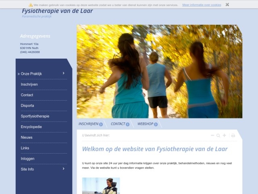258x194 pixels.
Task: Open the Encyclopedie menu item
Action: pos(31,127)
